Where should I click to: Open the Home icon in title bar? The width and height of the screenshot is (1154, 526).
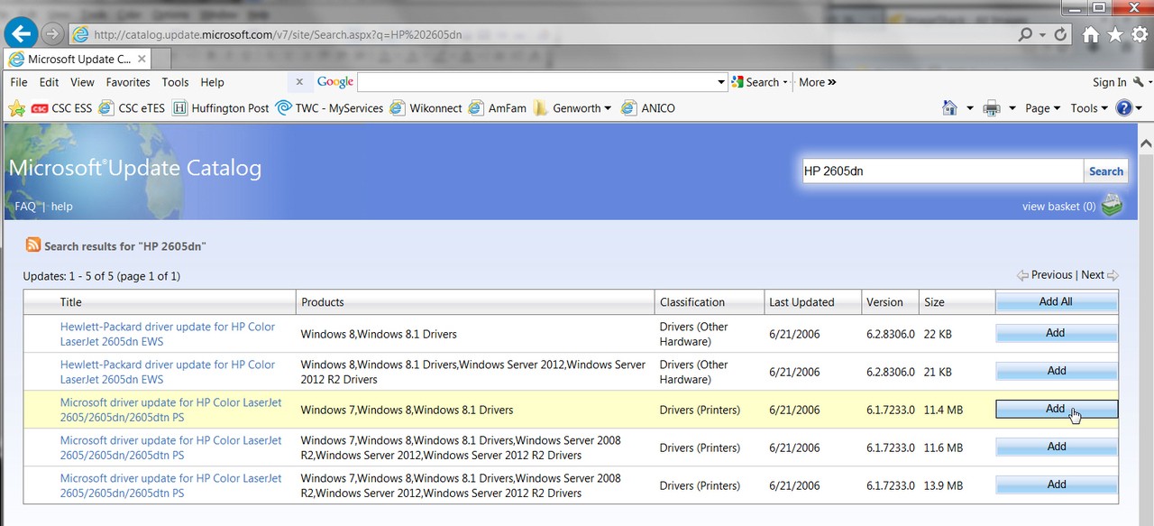[x=1091, y=34]
